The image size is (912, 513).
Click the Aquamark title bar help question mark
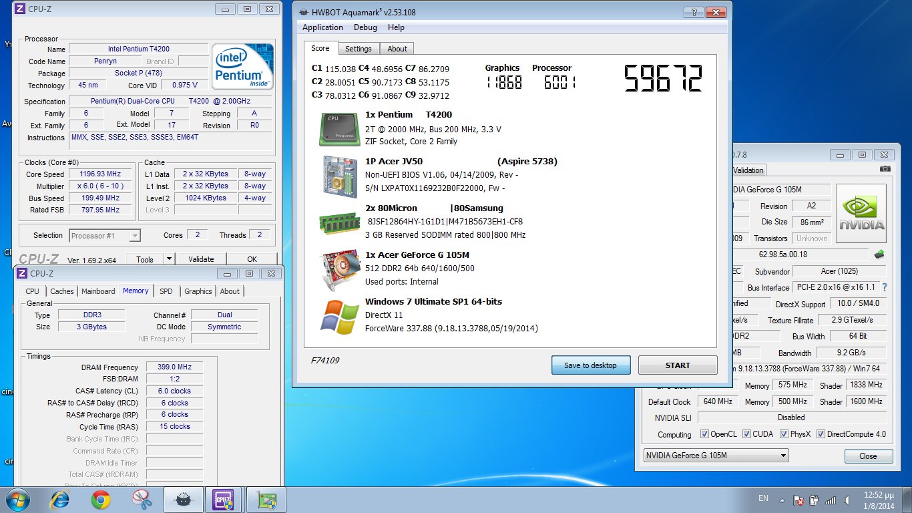point(694,13)
